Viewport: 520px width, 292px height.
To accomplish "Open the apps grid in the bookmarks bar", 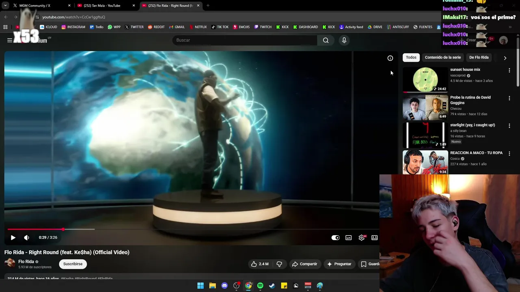I will [5, 27].
